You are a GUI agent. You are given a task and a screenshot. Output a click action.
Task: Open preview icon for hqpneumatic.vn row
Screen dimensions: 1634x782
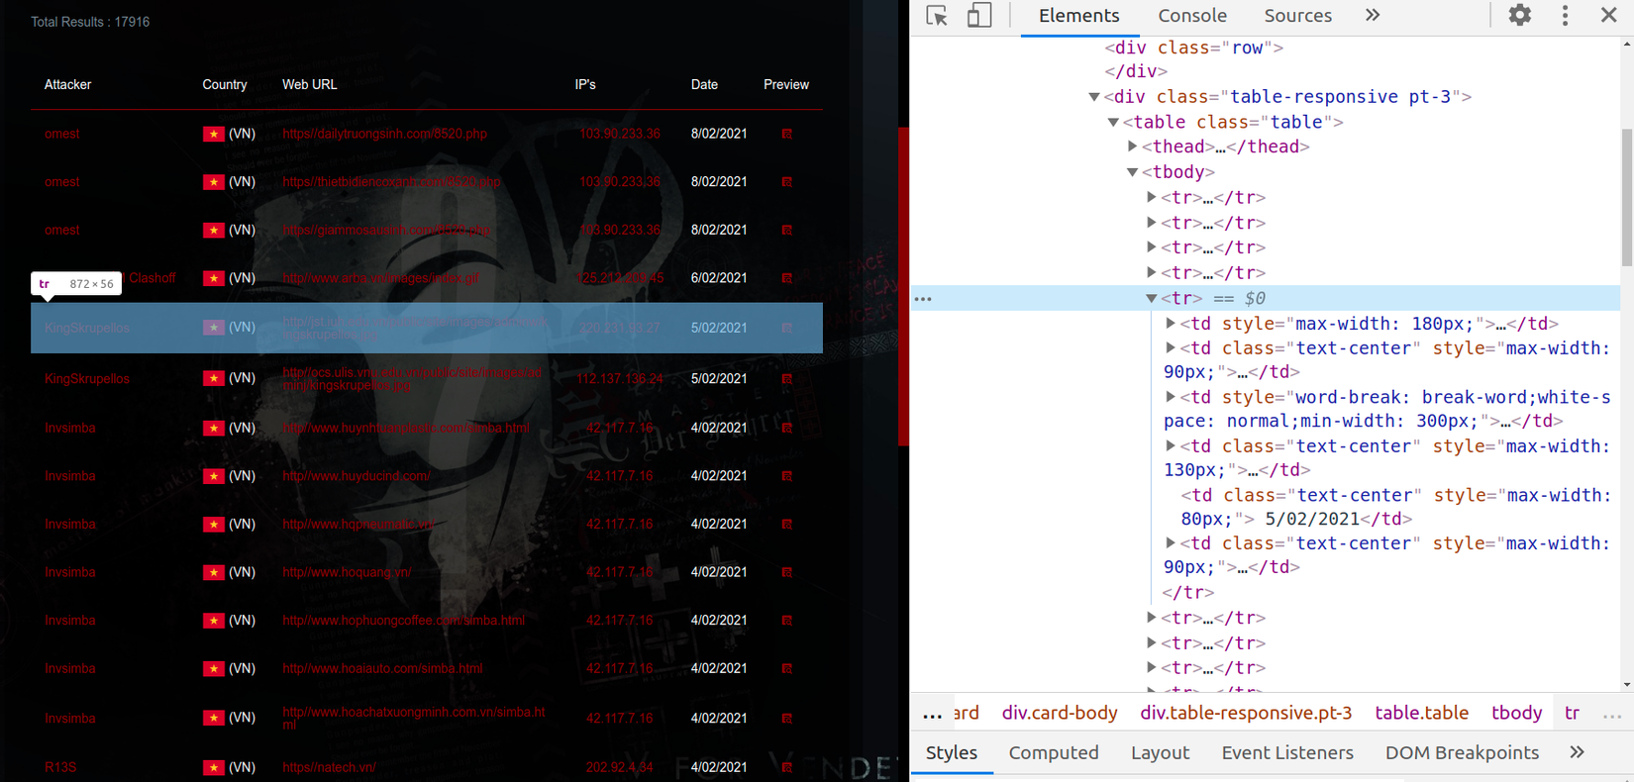pyautogui.click(x=787, y=525)
